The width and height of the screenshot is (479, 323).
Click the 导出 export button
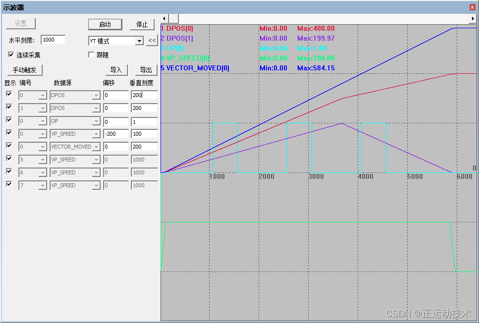pos(146,70)
